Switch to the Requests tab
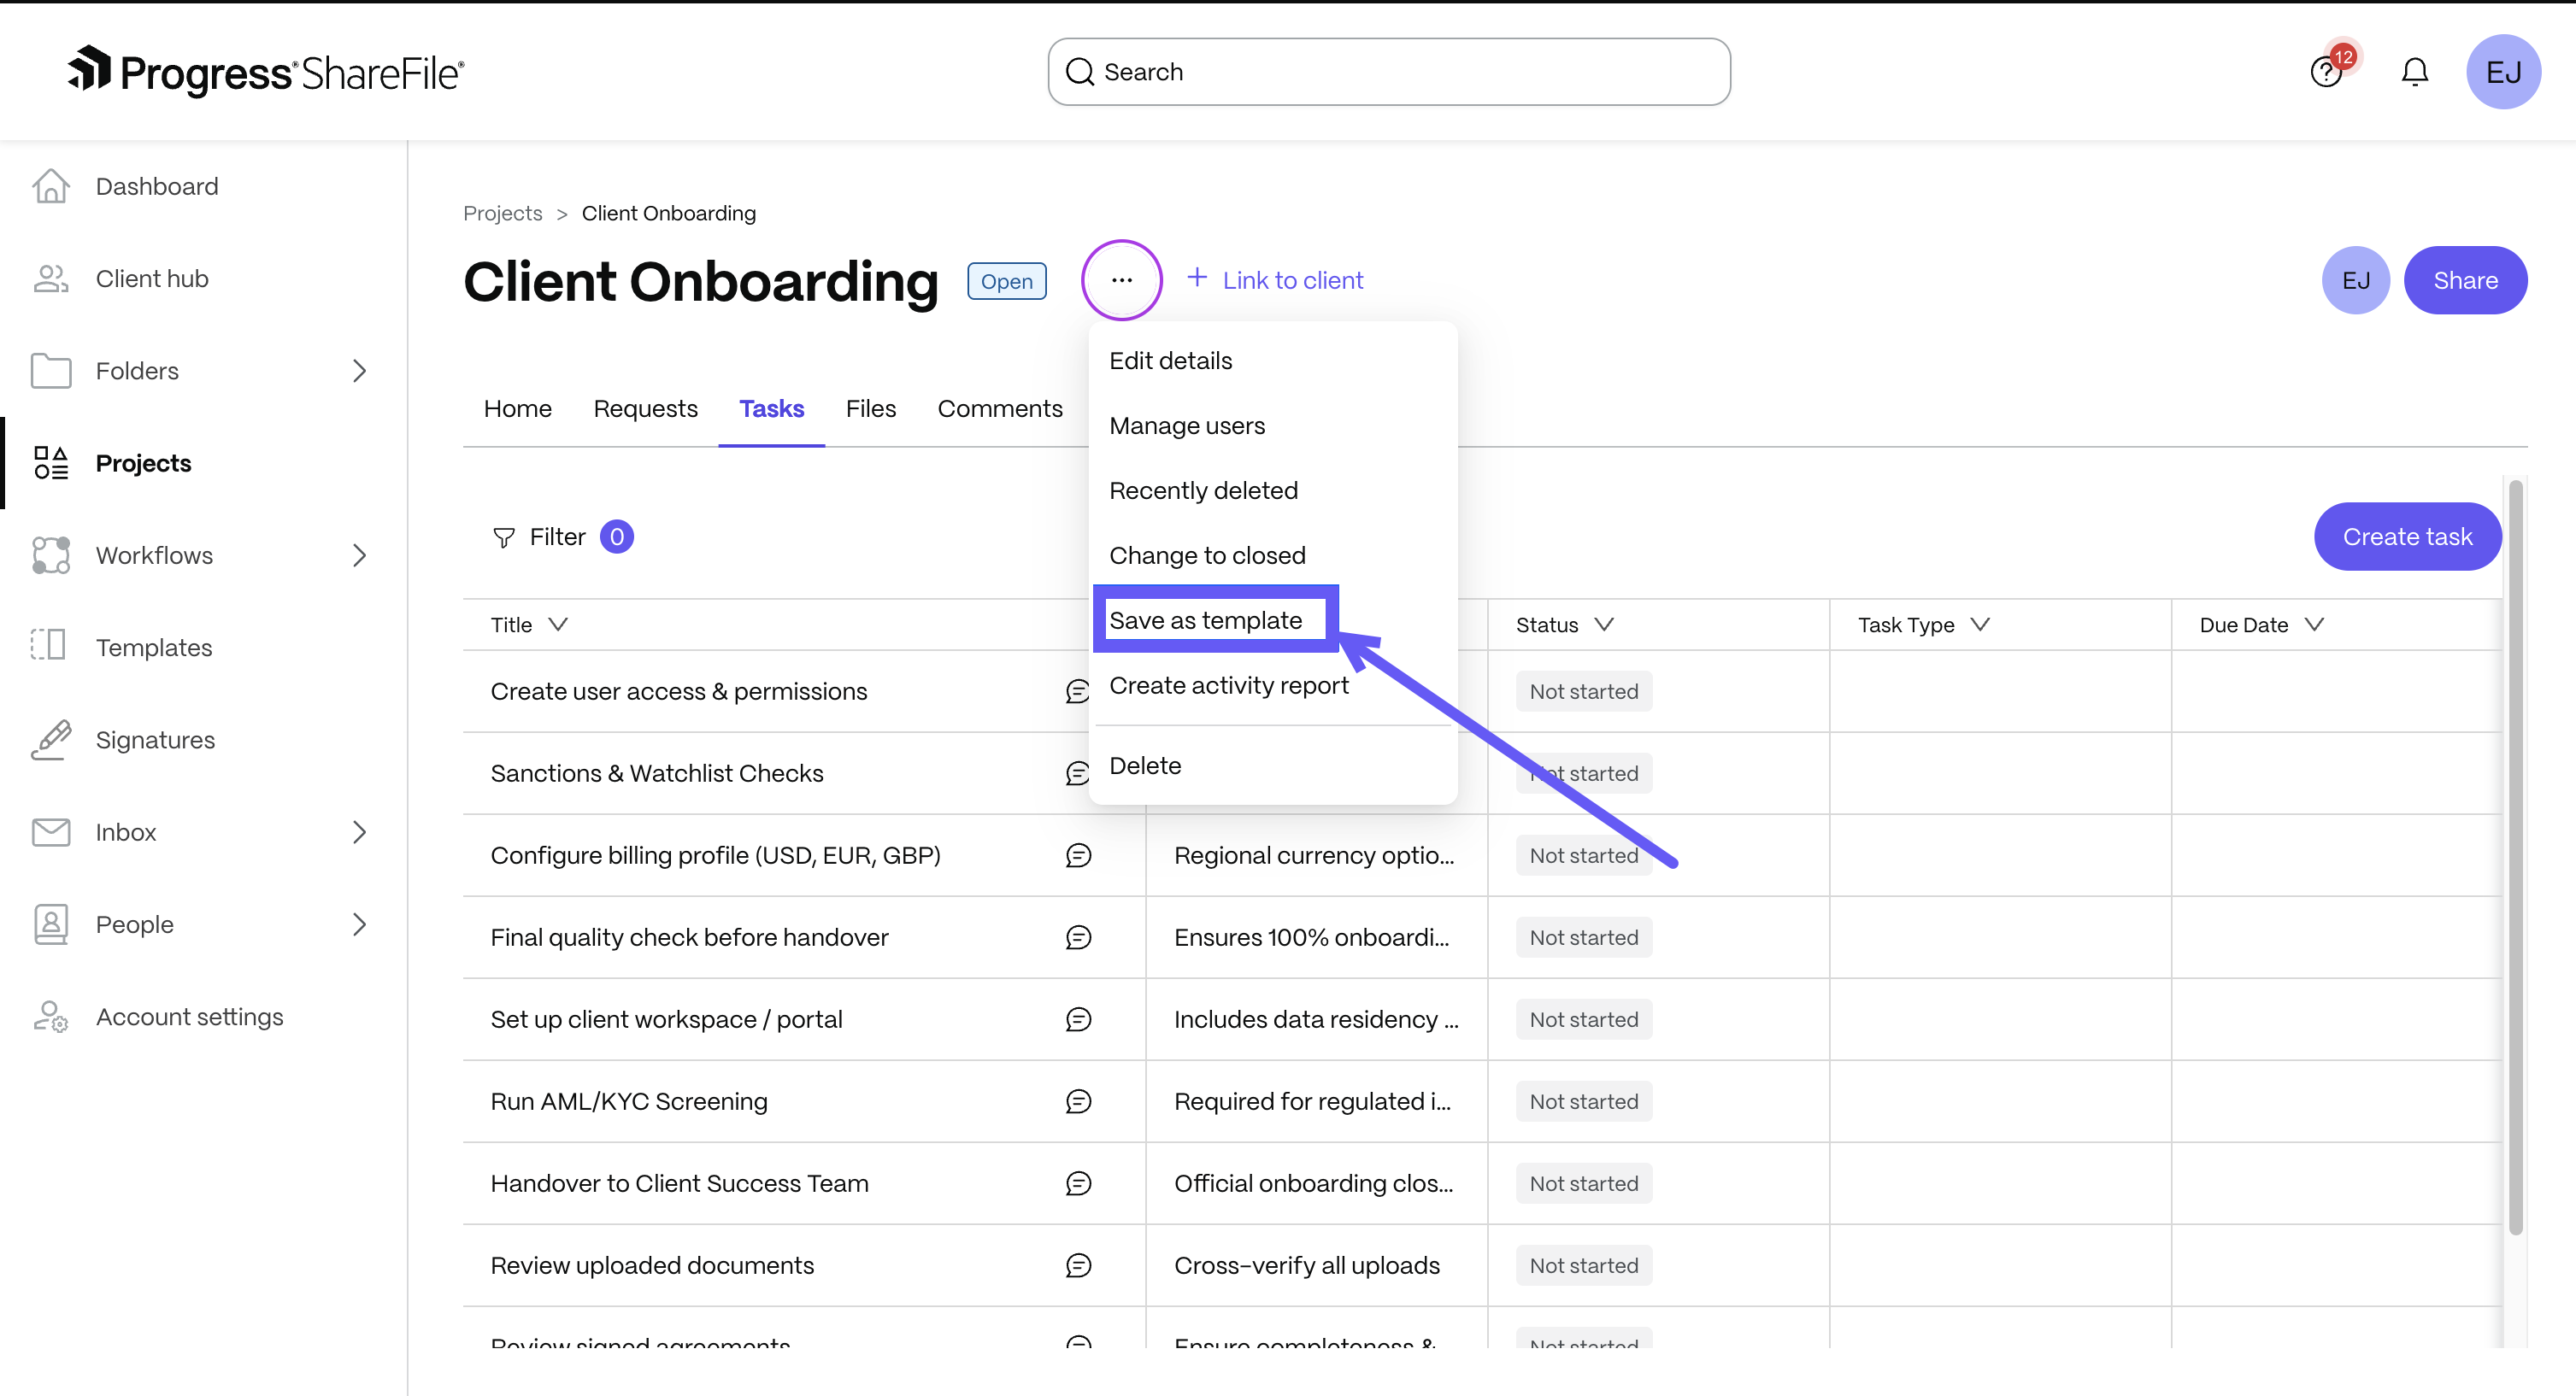The image size is (2576, 1396). point(645,408)
